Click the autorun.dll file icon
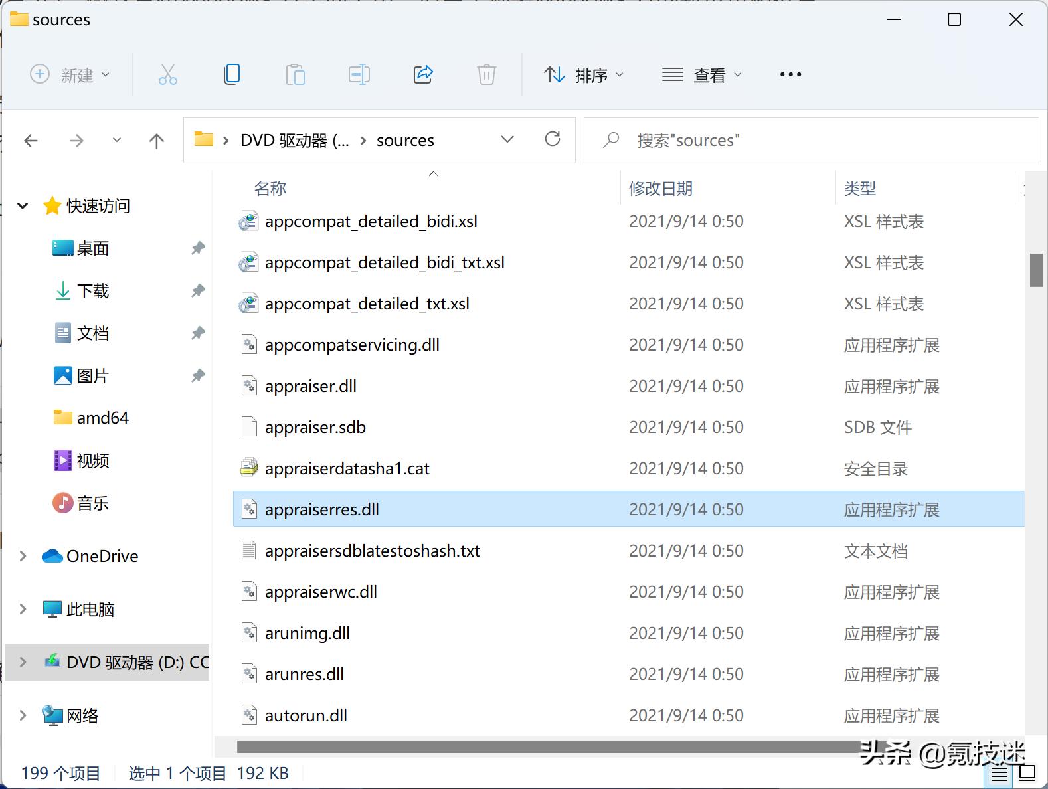The image size is (1048, 789). 248,715
